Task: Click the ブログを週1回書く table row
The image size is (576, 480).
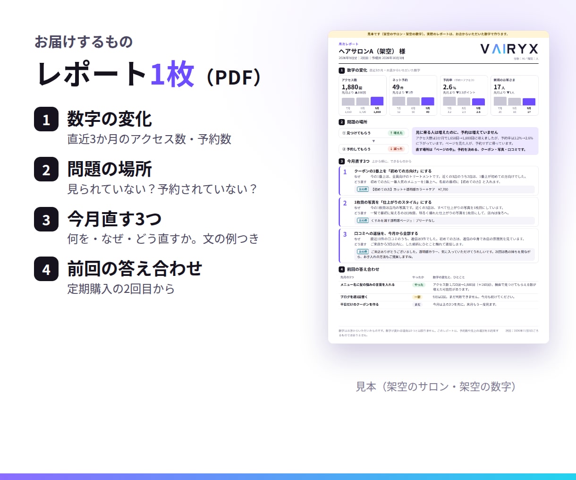Action: [x=439, y=297]
